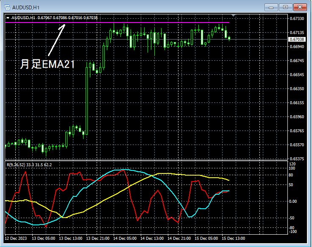Select the magenta horizontal EMA21 line
This screenshot has height=247, width=312.
coord(117,23)
